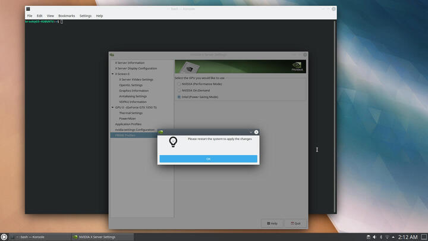This screenshot has height=241, width=428.
Task: Select OpenGL Settings in sidebar
Action: tap(131, 85)
